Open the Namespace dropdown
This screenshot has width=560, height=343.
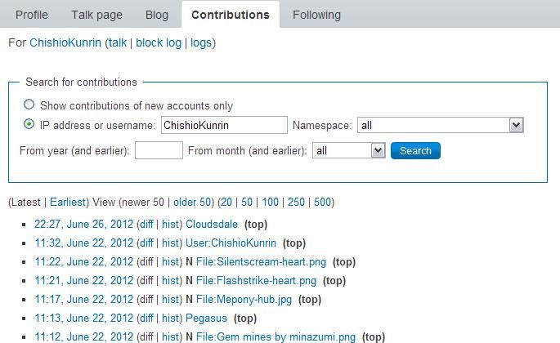tap(516, 125)
